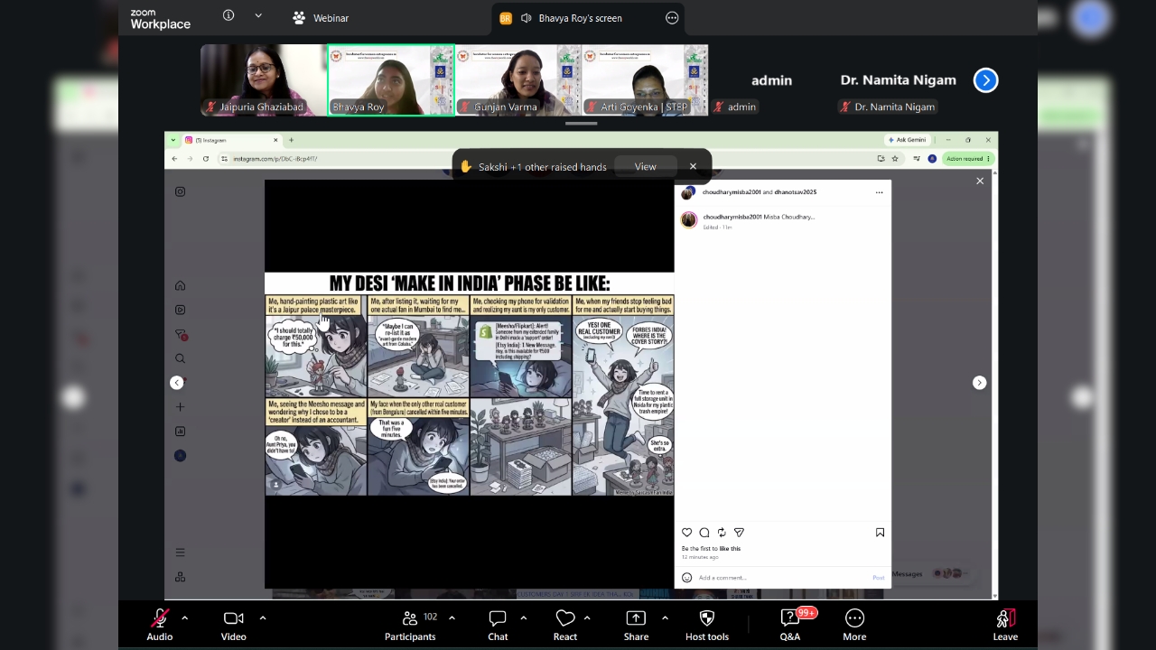1156x650 pixels.
Task: Go to Instagram Home in the sidebar
Action: [180, 285]
